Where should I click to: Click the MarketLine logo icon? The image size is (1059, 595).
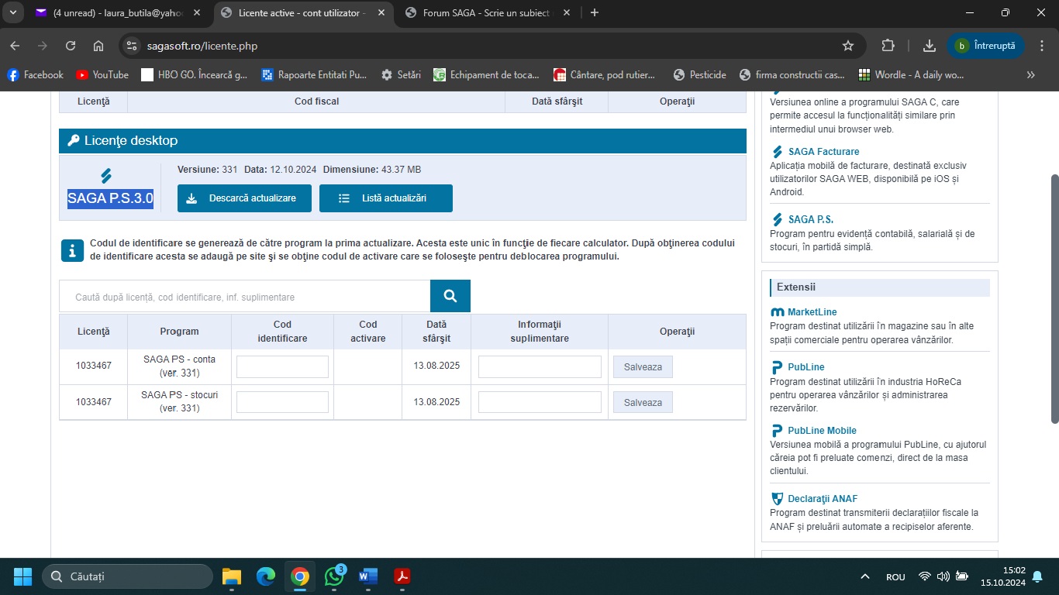tap(778, 312)
